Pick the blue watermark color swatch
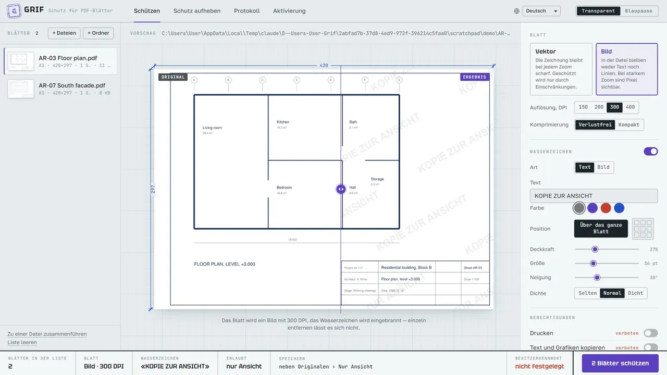 [619, 208]
